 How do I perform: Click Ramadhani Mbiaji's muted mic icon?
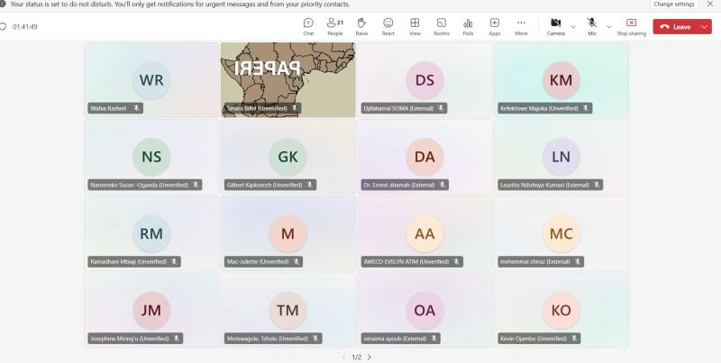(174, 262)
